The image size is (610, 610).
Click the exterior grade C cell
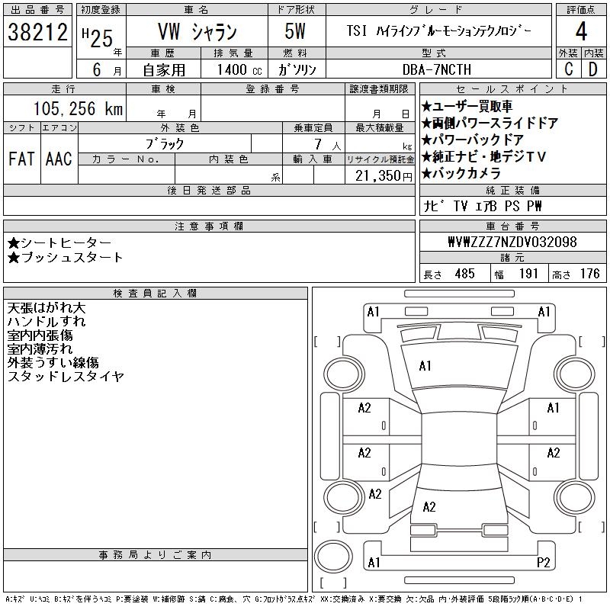pyautogui.click(x=569, y=69)
